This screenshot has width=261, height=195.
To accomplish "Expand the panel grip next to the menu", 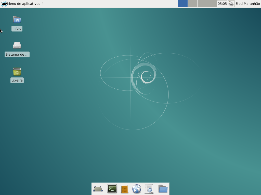I will [43, 4].
